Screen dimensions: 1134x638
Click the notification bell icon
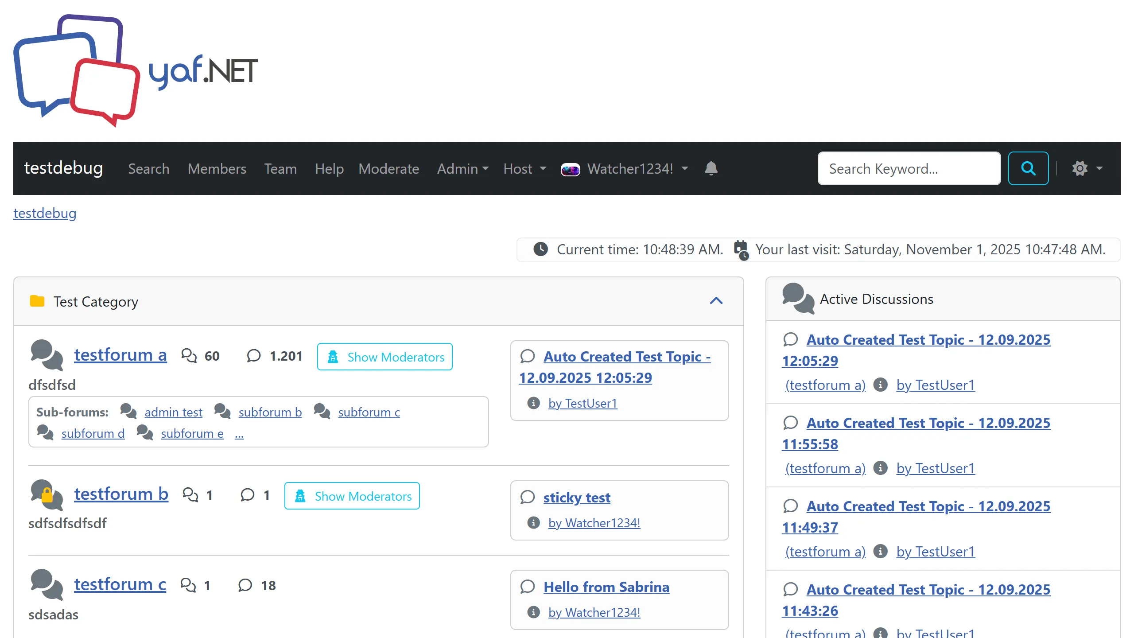click(711, 168)
